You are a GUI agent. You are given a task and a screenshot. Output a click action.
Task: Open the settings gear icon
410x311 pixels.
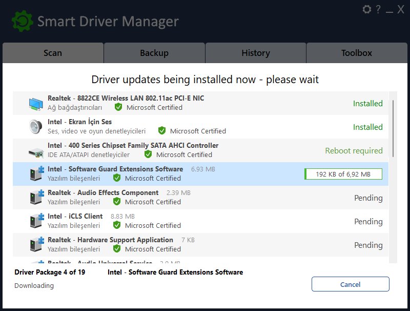click(x=367, y=9)
